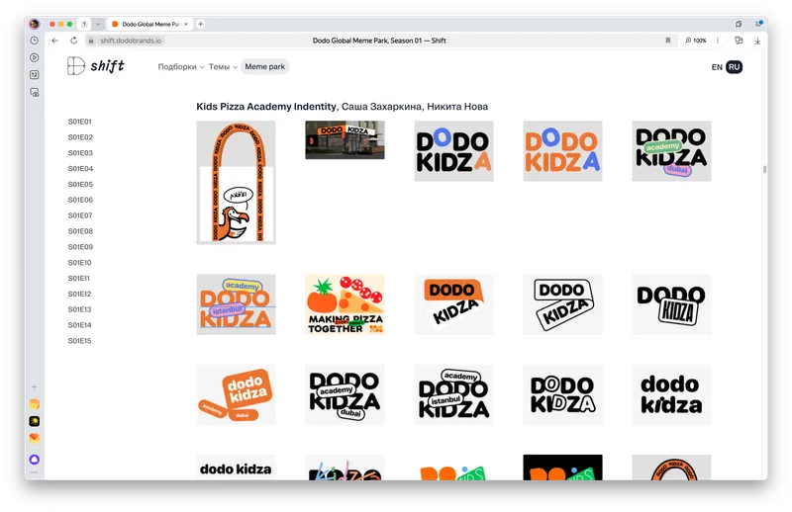
Task: Click the tab group counter 1
Action: point(84,24)
